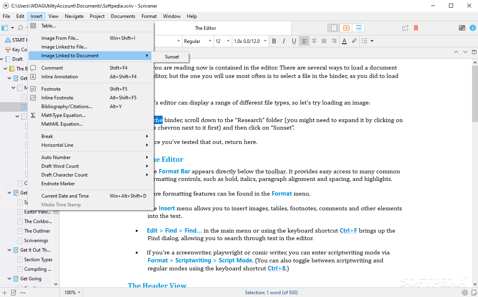The height and width of the screenshot is (297, 478).
Task: Split the editor view
Action: point(474,52)
